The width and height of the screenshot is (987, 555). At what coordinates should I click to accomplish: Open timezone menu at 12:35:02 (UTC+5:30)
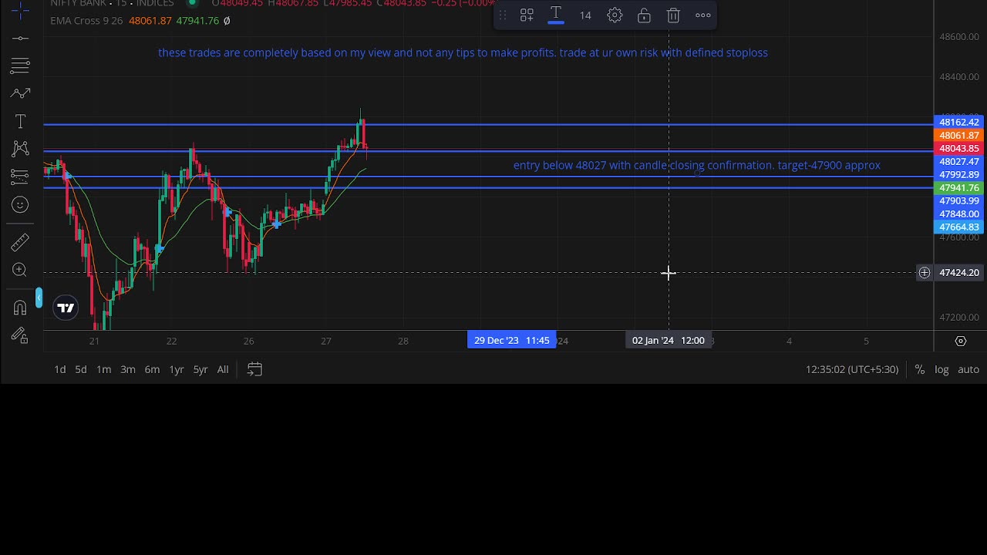[x=852, y=369]
